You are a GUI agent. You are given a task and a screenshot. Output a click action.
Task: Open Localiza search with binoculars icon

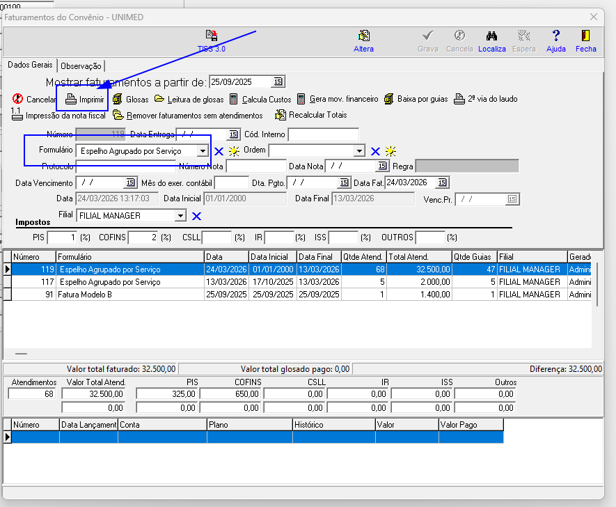click(491, 36)
